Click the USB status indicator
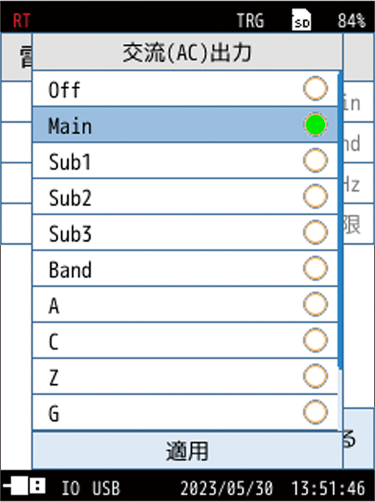 [x=106, y=488]
